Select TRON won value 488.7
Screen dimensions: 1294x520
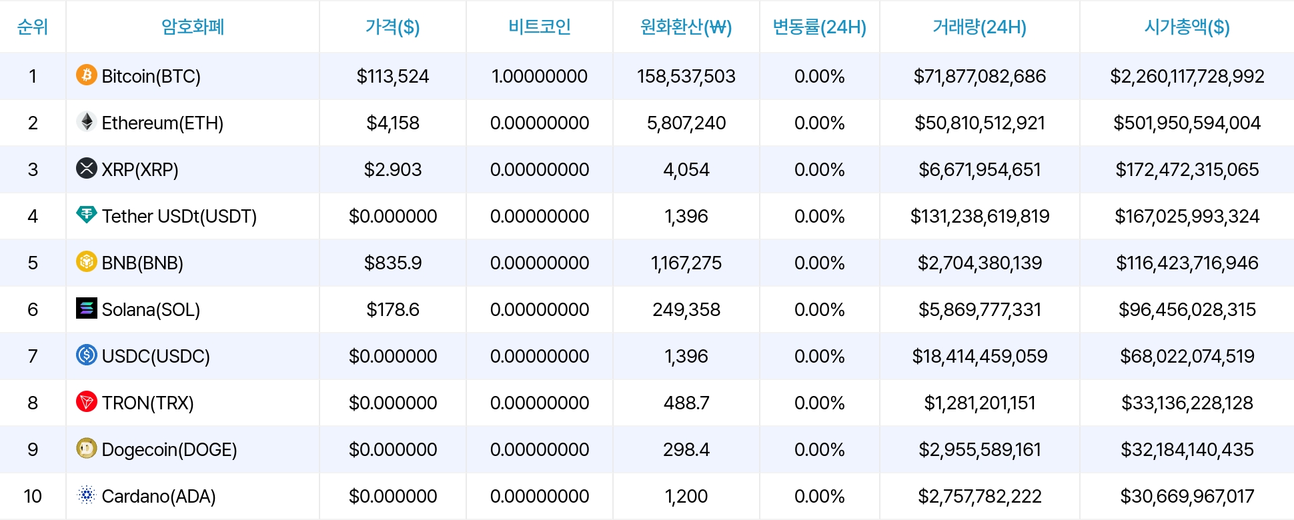tap(686, 403)
